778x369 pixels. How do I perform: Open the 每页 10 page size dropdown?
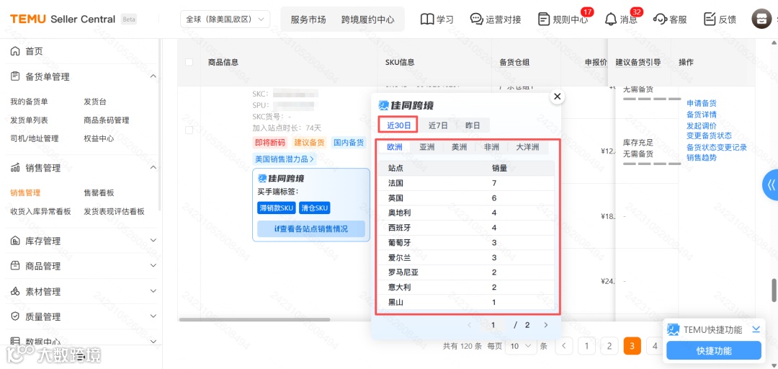(521, 346)
